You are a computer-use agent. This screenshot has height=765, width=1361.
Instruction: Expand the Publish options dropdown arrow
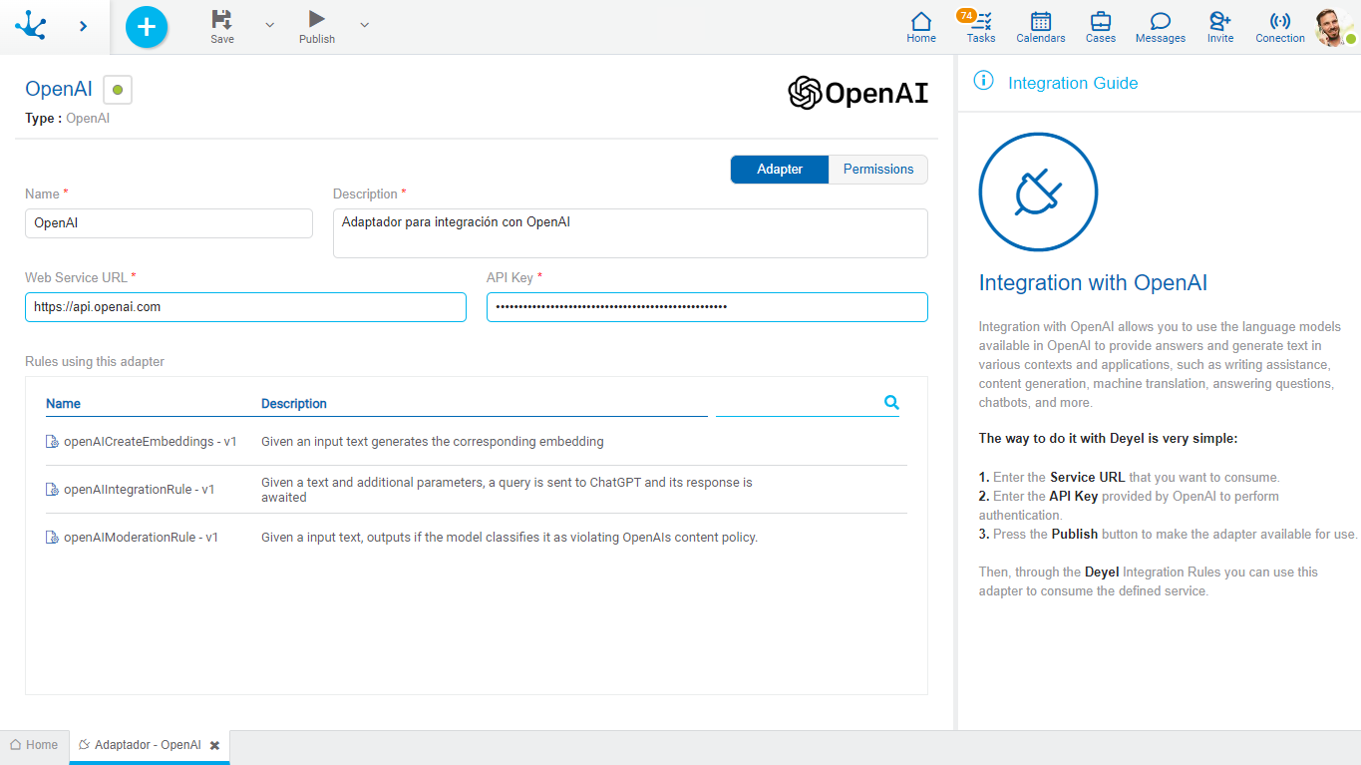tap(364, 25)
